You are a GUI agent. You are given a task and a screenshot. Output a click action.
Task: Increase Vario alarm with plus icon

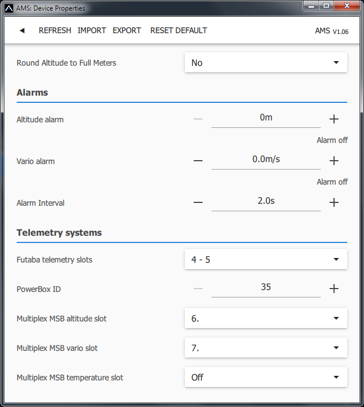point(333,161)
